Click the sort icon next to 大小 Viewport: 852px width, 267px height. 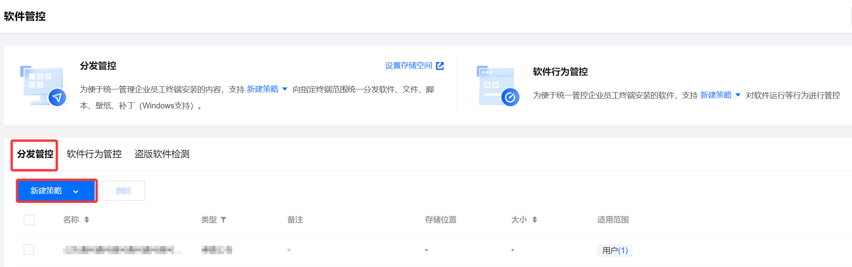[x=535, y=220]
